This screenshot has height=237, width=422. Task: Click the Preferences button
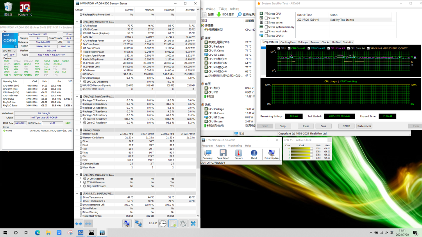tap(364, 126)
